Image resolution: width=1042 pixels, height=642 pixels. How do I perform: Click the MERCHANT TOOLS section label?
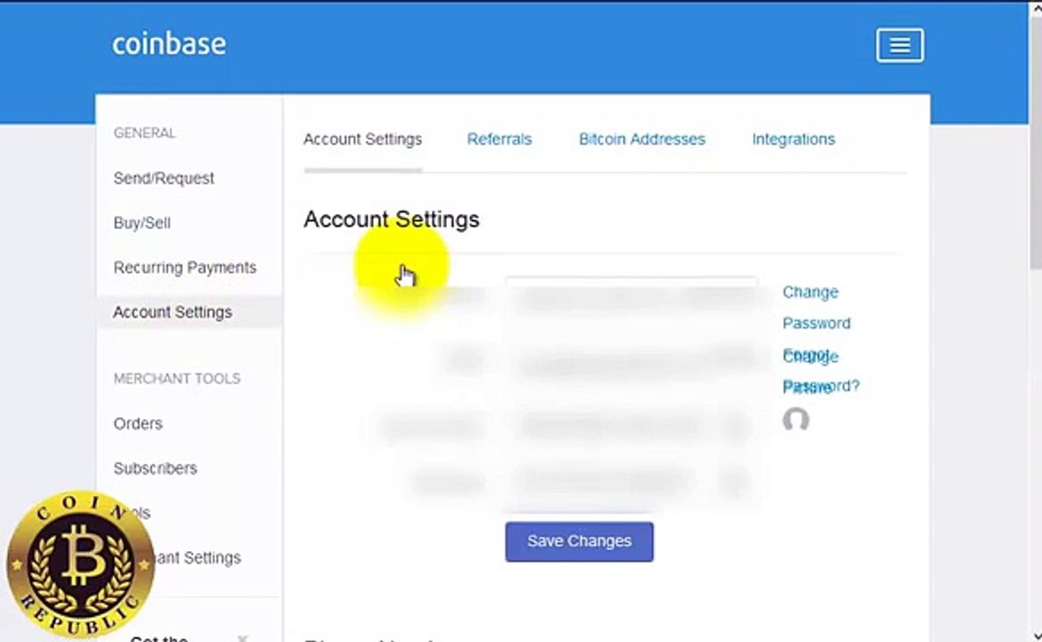coord(177,378)
